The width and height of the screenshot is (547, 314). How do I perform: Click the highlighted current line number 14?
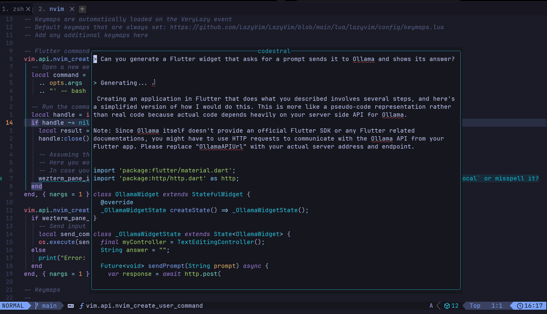click(x=9, y=123)
